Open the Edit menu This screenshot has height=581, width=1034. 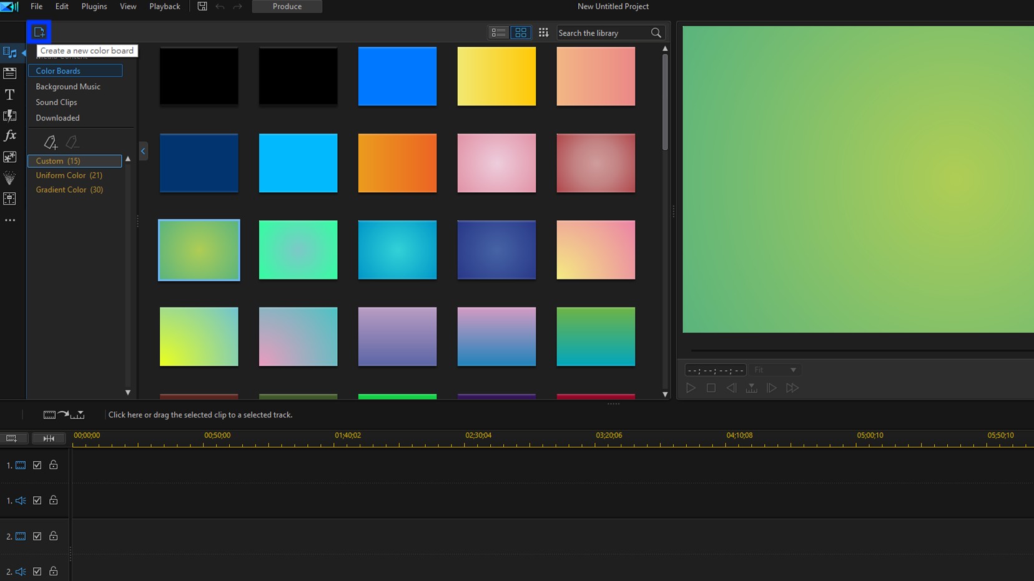click(x=62, y=6)
